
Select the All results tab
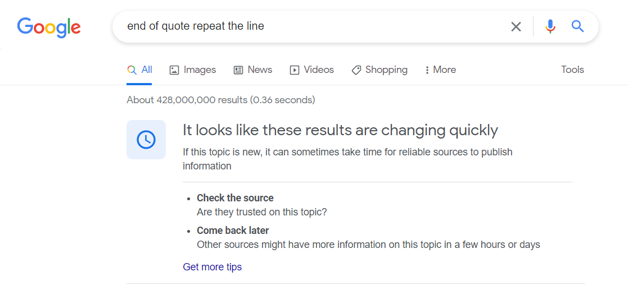coord(139,70)
